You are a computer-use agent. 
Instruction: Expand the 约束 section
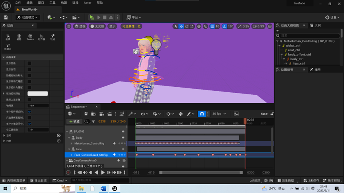4,141
